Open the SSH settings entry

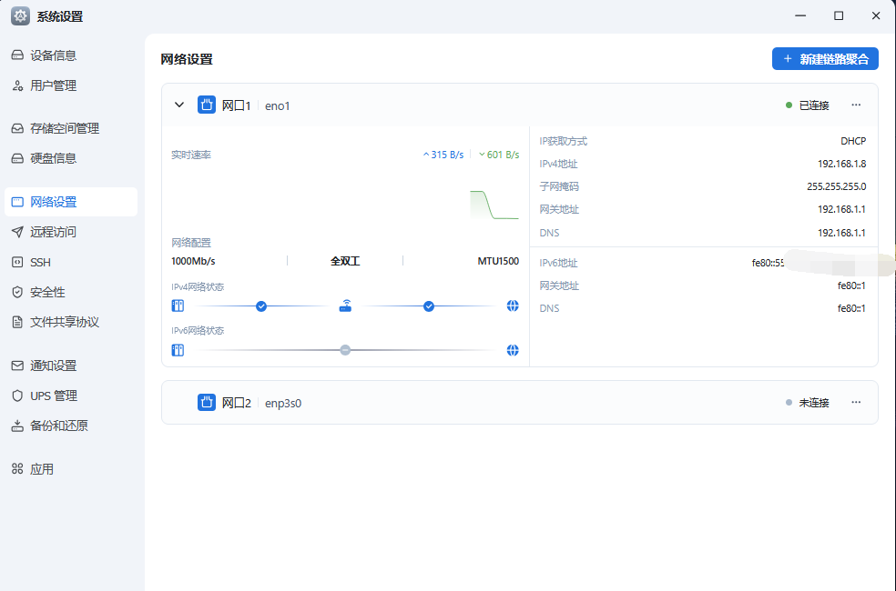click(71, 262)
